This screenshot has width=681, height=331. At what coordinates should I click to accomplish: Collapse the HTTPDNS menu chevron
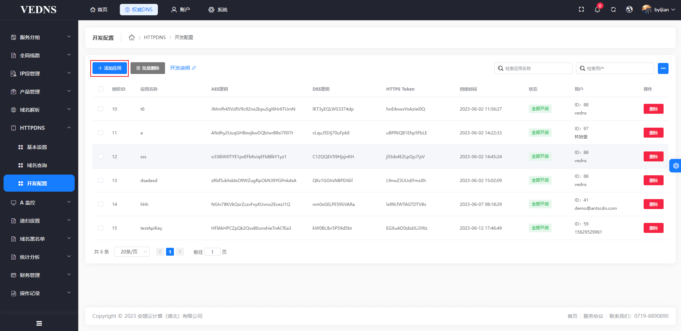pos(69,128)
